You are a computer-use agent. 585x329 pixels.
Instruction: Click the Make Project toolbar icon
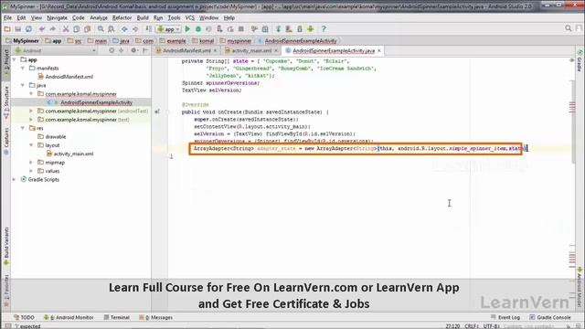pos(148,29)
